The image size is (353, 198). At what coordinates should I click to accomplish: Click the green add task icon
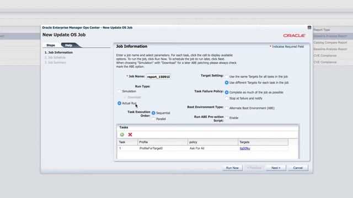pyautogui.click(x=122, y=135)
